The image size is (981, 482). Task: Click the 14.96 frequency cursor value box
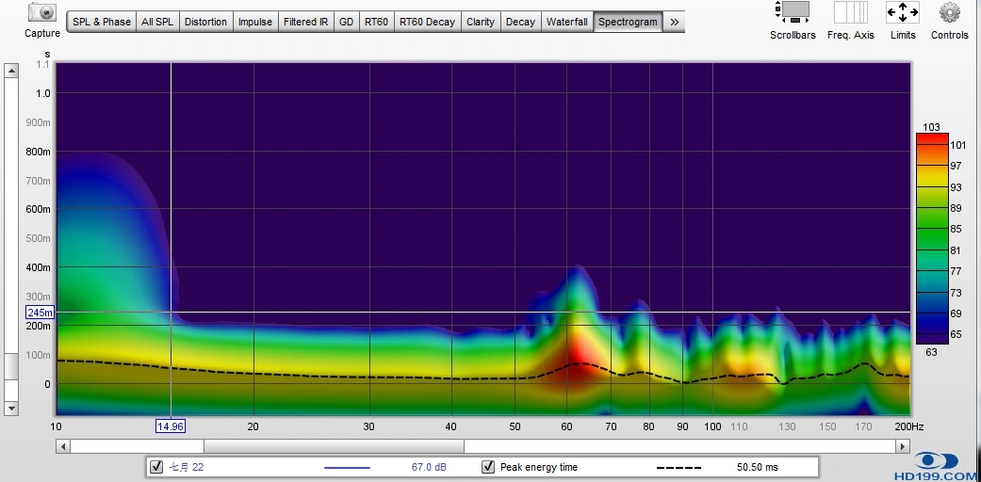click(171, 426)
